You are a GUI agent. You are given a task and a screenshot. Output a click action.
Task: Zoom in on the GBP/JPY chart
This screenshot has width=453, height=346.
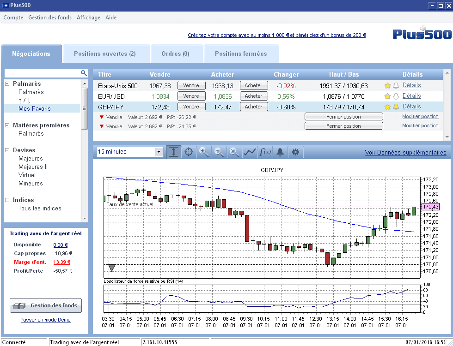pos(204,152)
